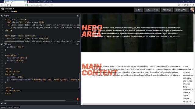195x109 pixels.
Task: Switch to Lorem Ipsum Generator tab
Action: [x=38, y=2]
